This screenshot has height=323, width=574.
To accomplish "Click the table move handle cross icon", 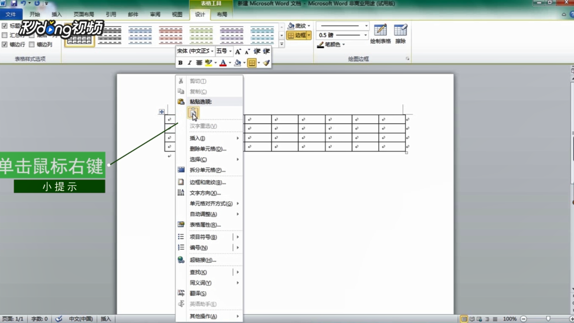I will click(162, 112).
